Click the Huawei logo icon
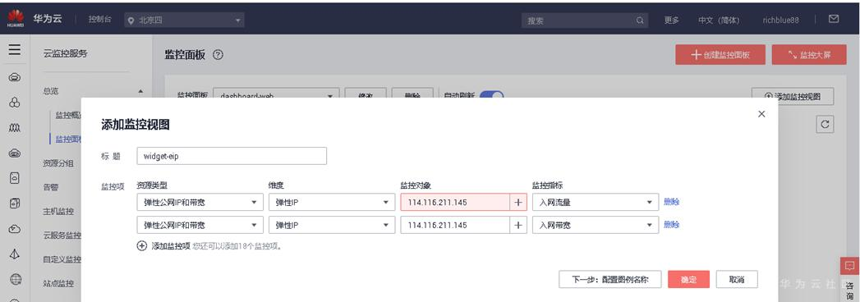 click(x=15, y=19)
